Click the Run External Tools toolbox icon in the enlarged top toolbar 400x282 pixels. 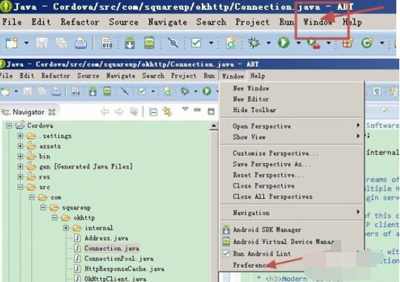pos(313,43)
